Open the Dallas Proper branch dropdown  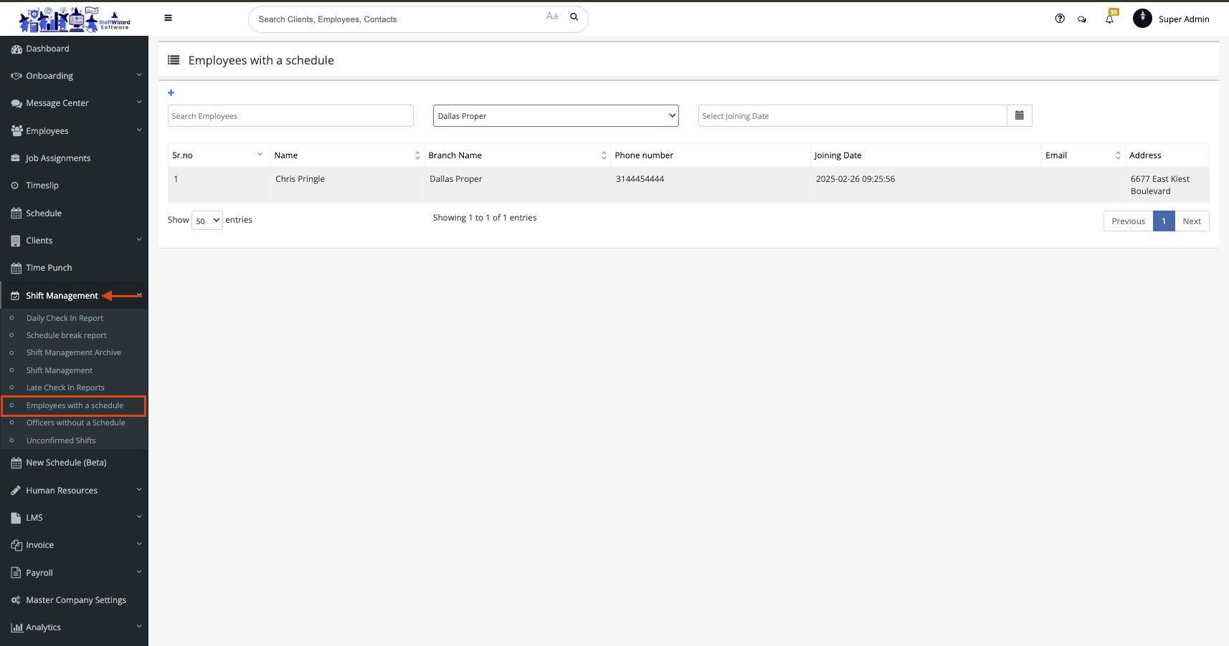tap(555, 116)
